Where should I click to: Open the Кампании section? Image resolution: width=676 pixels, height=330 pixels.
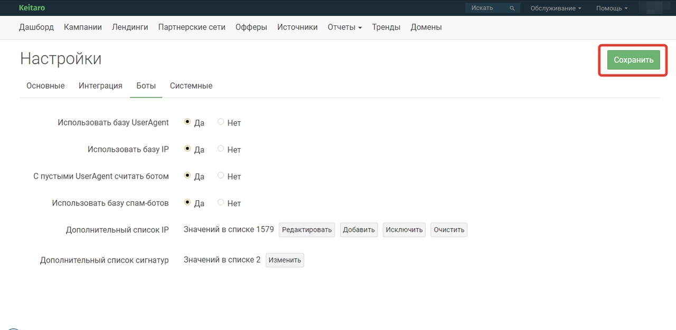(83, 27)
